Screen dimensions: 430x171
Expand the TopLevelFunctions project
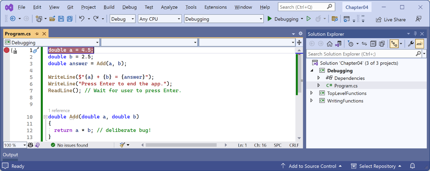pos(312,93)
